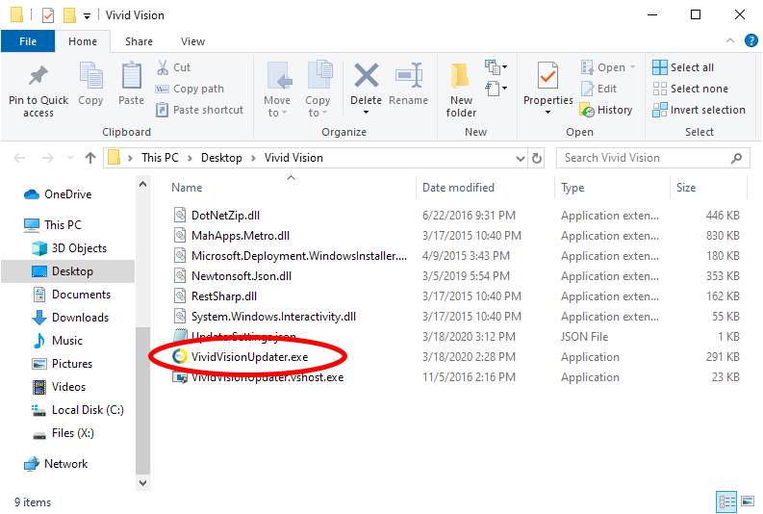Viewport: 763px width, 514px height.
Task: Click the New folder icon in title bar
Action: tap(69, 15)
